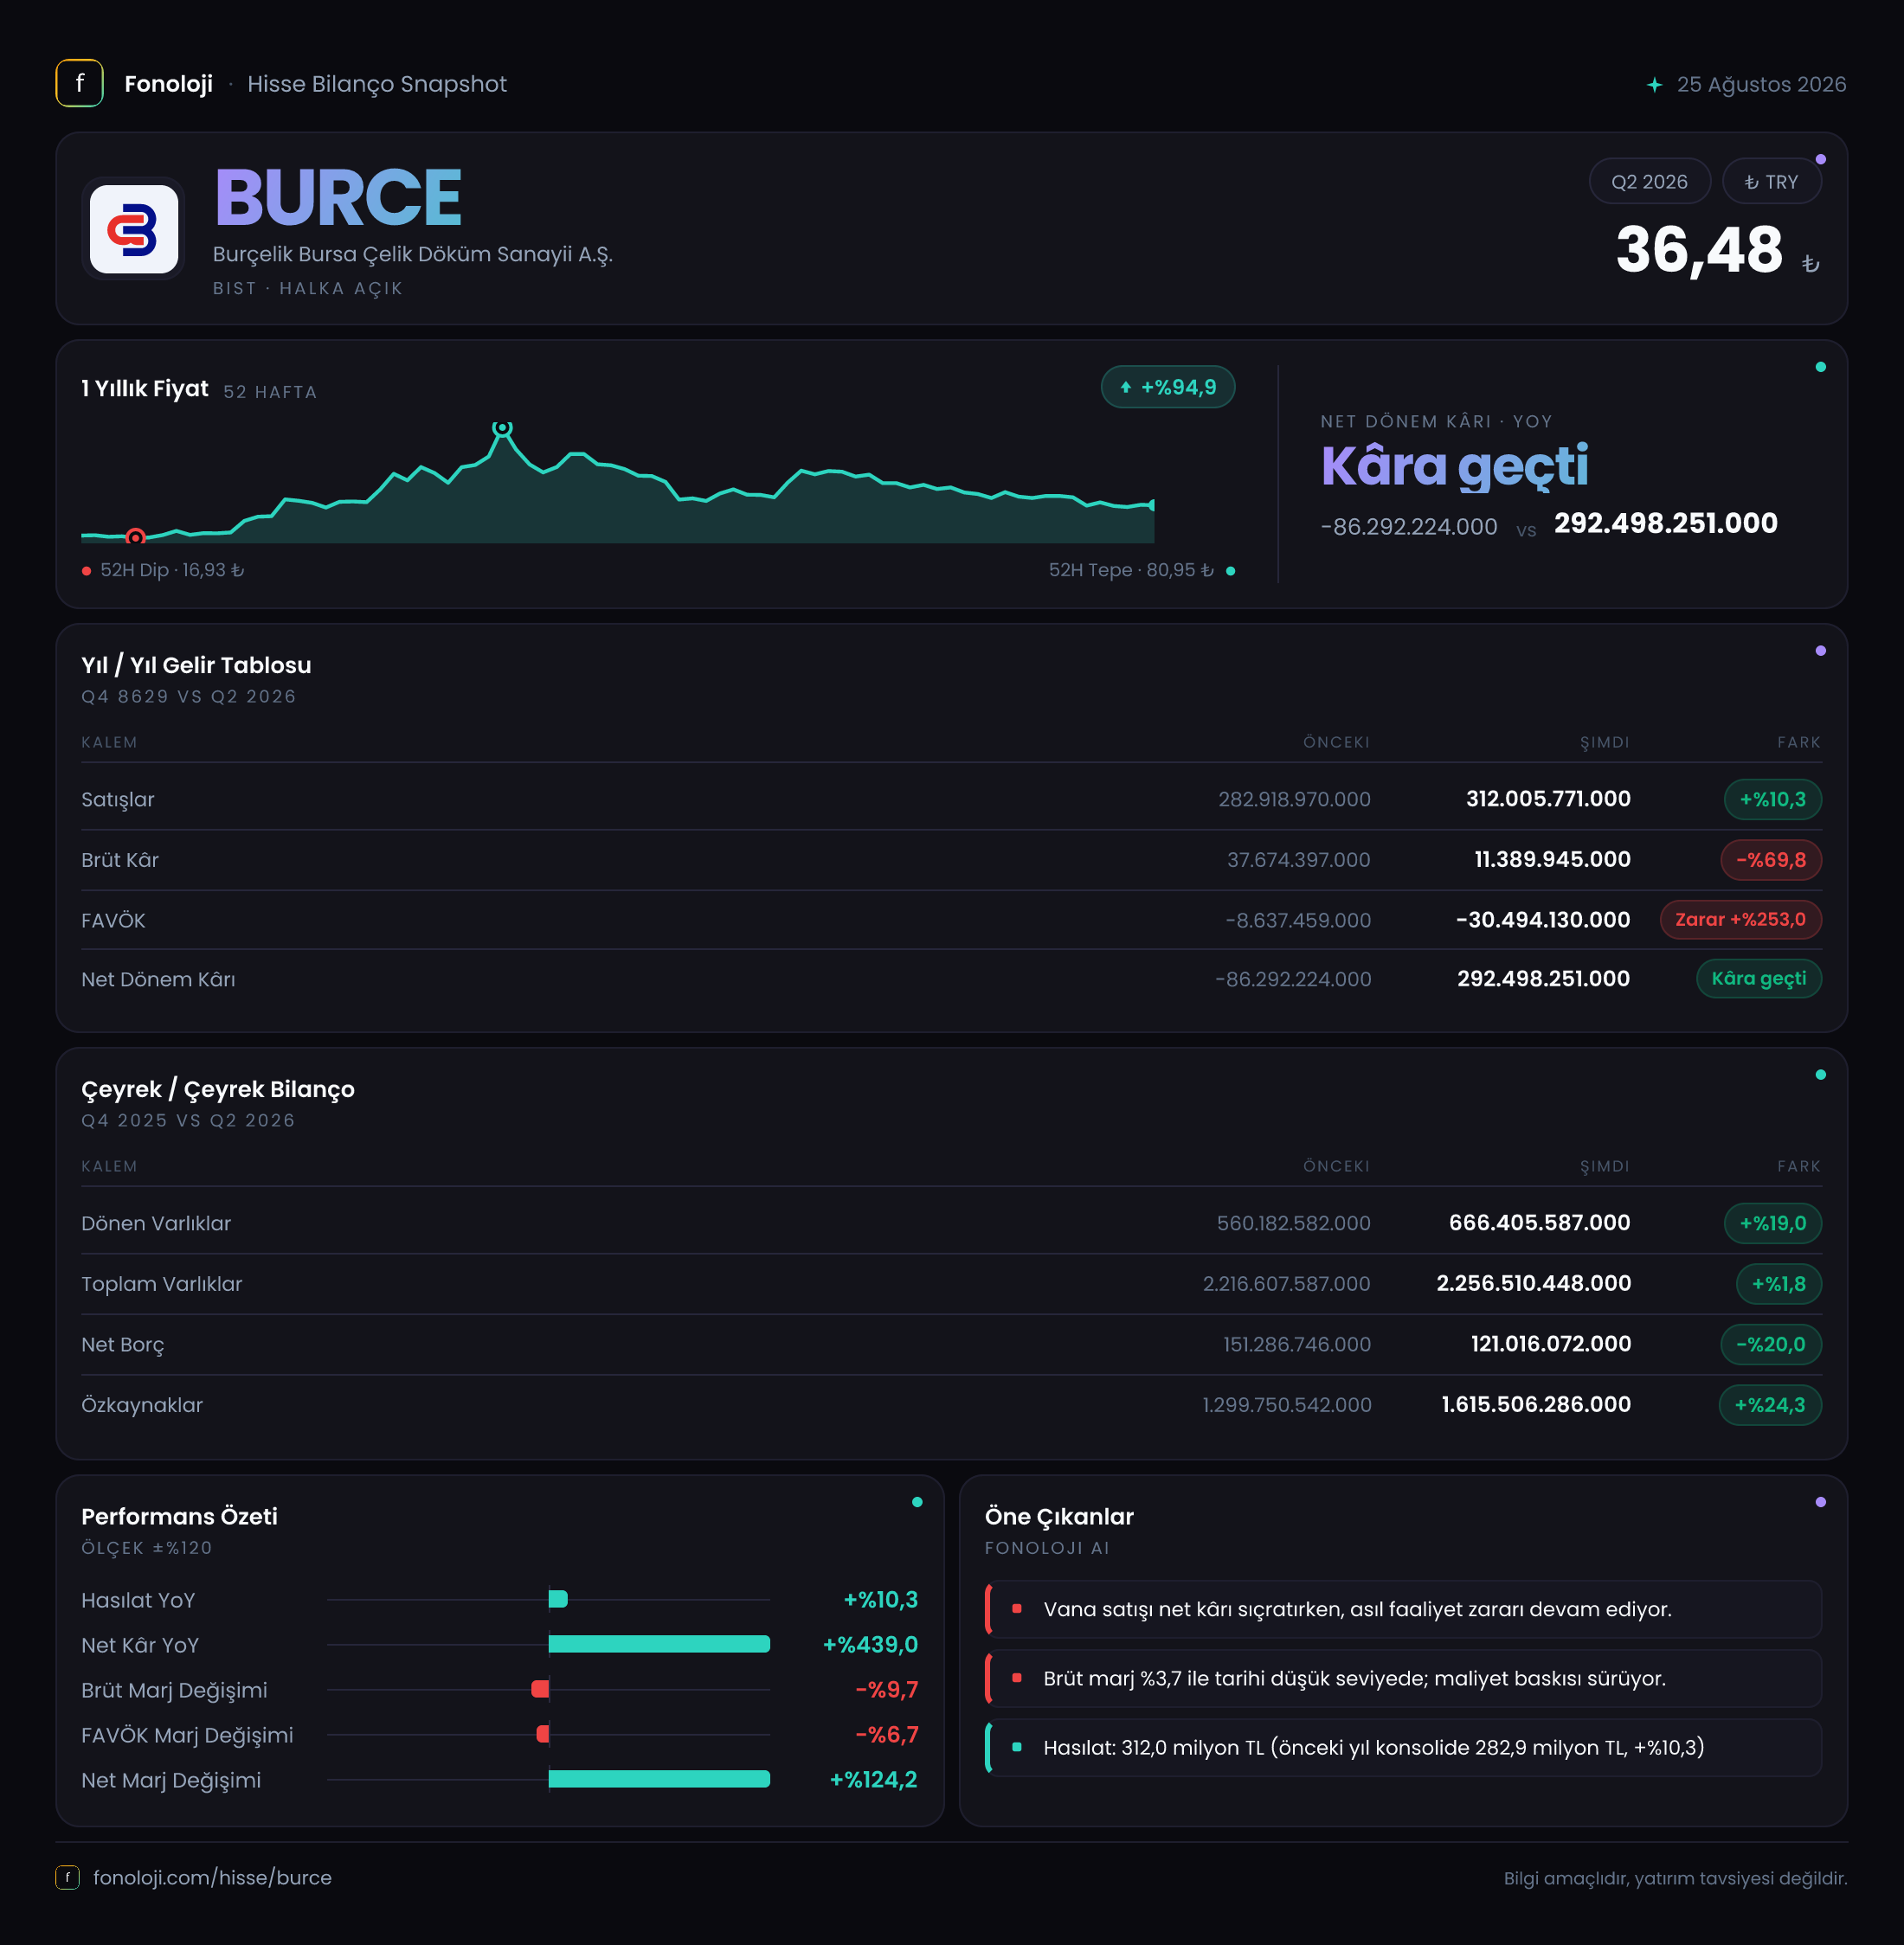The image size is (1904, 1945).
Task: Click the BURCE ticker heading
Action: [338, 198]
